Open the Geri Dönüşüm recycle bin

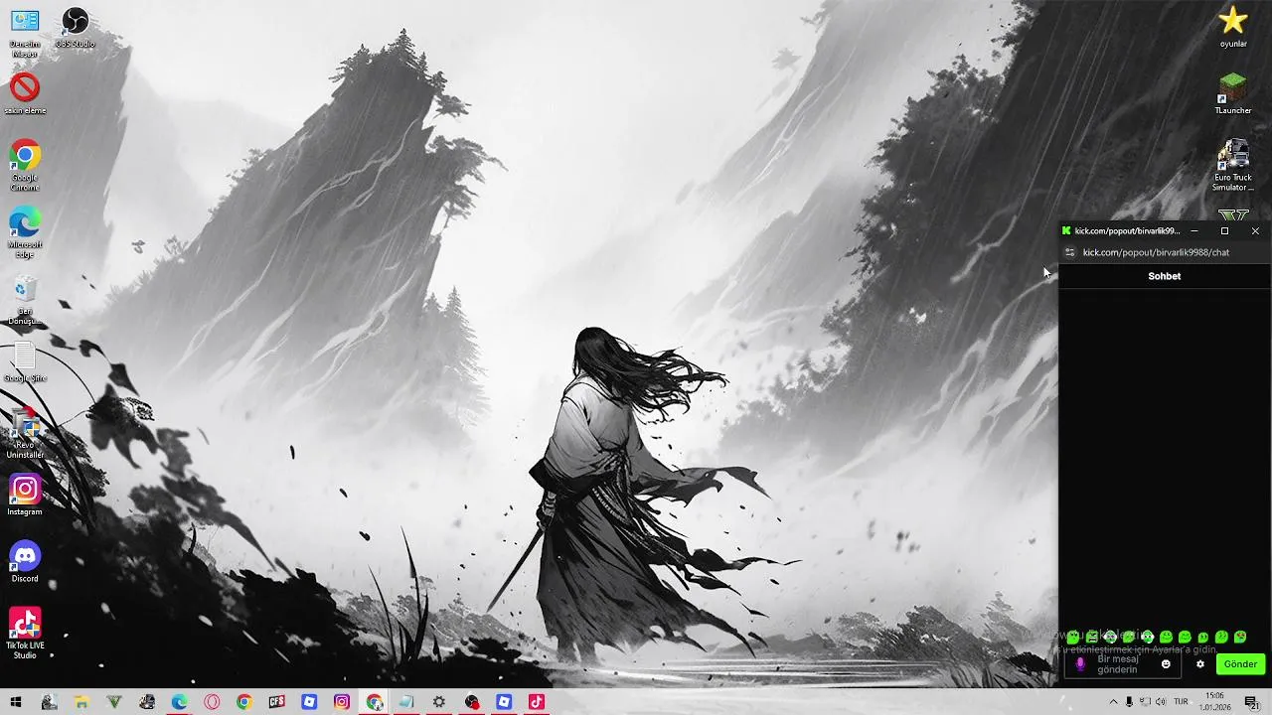pos(25,300)
